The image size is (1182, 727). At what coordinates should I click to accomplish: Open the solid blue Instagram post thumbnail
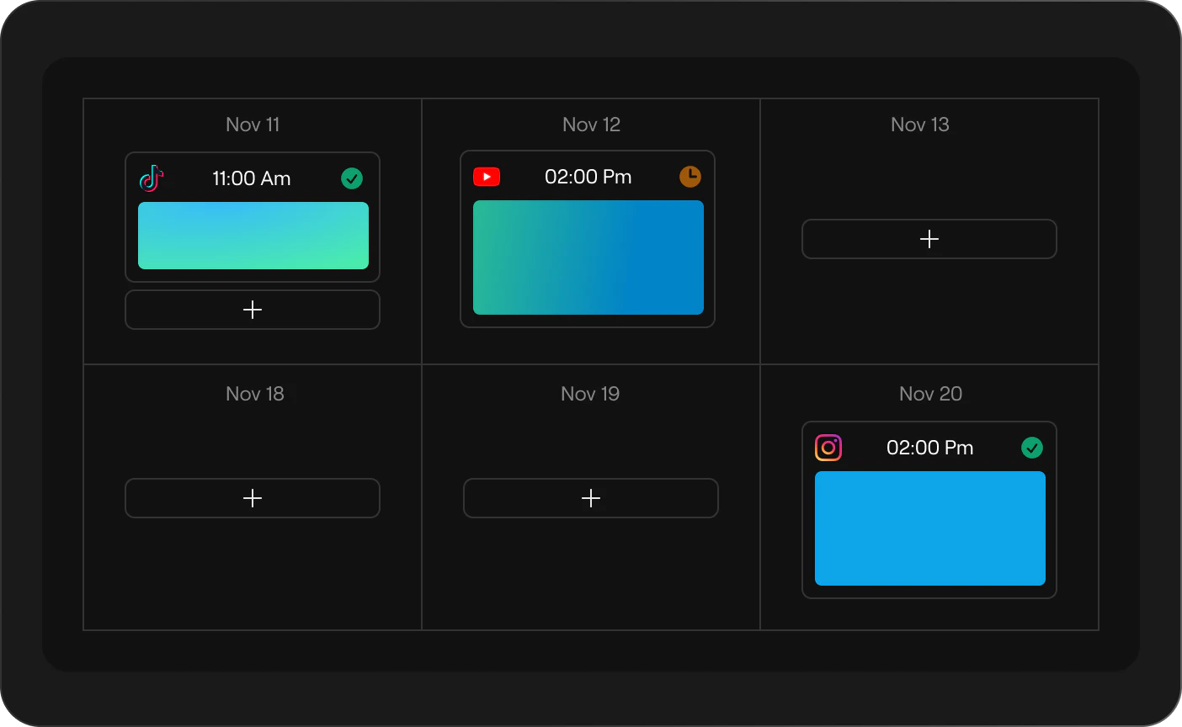point(930,528)
